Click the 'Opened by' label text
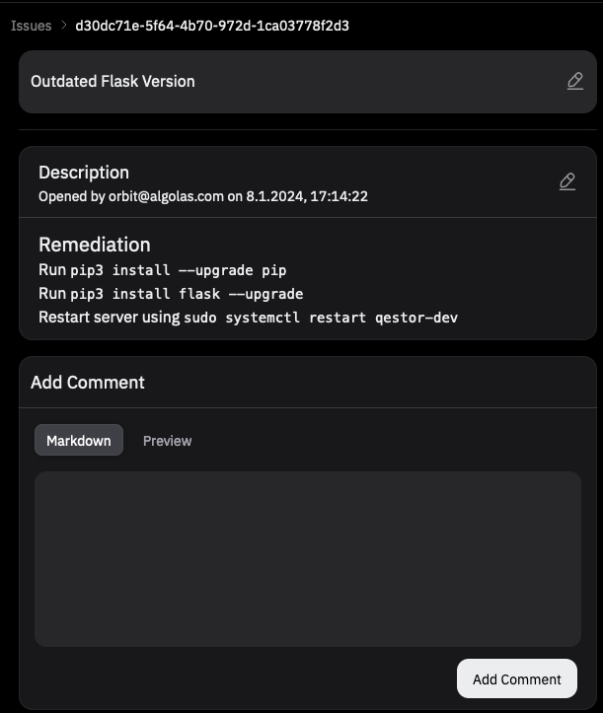The height and width of the screenshot is (713, 603). click(72, 196)
